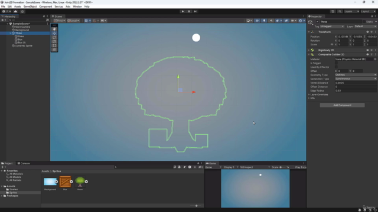Toggle Three object active checkbox
This screenshot has width=378, height=212.
pos(318,22)
